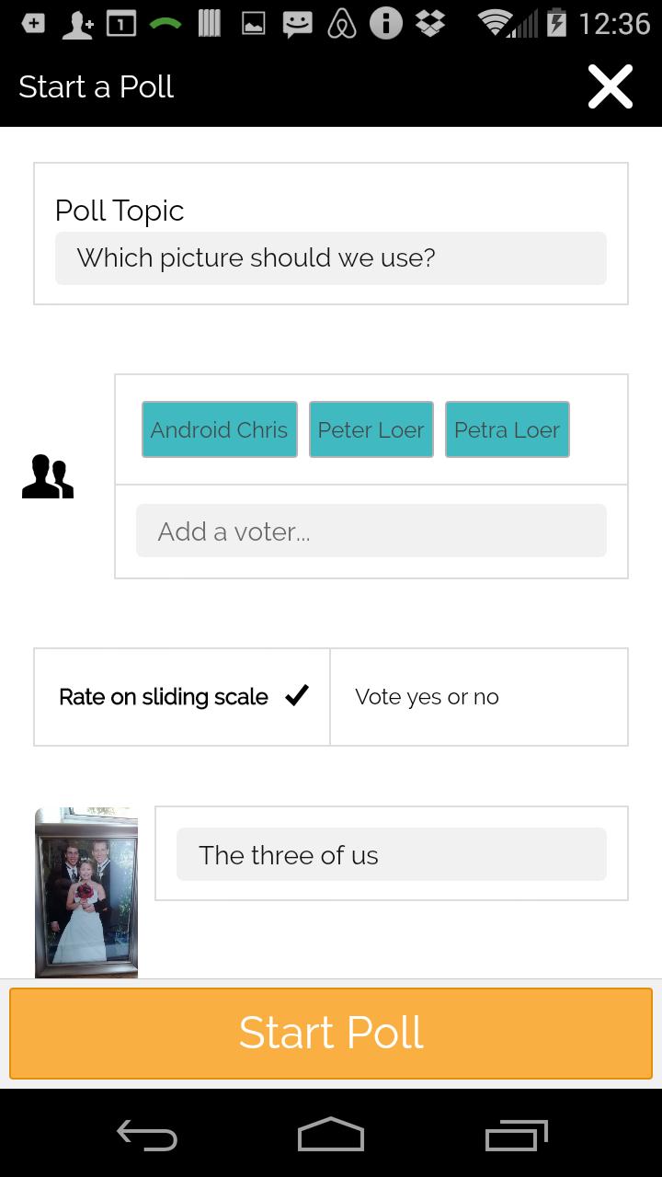Choose the Vote yes or no option
Viewport: 662px width, 1177px height.
[x=427, y=697]
